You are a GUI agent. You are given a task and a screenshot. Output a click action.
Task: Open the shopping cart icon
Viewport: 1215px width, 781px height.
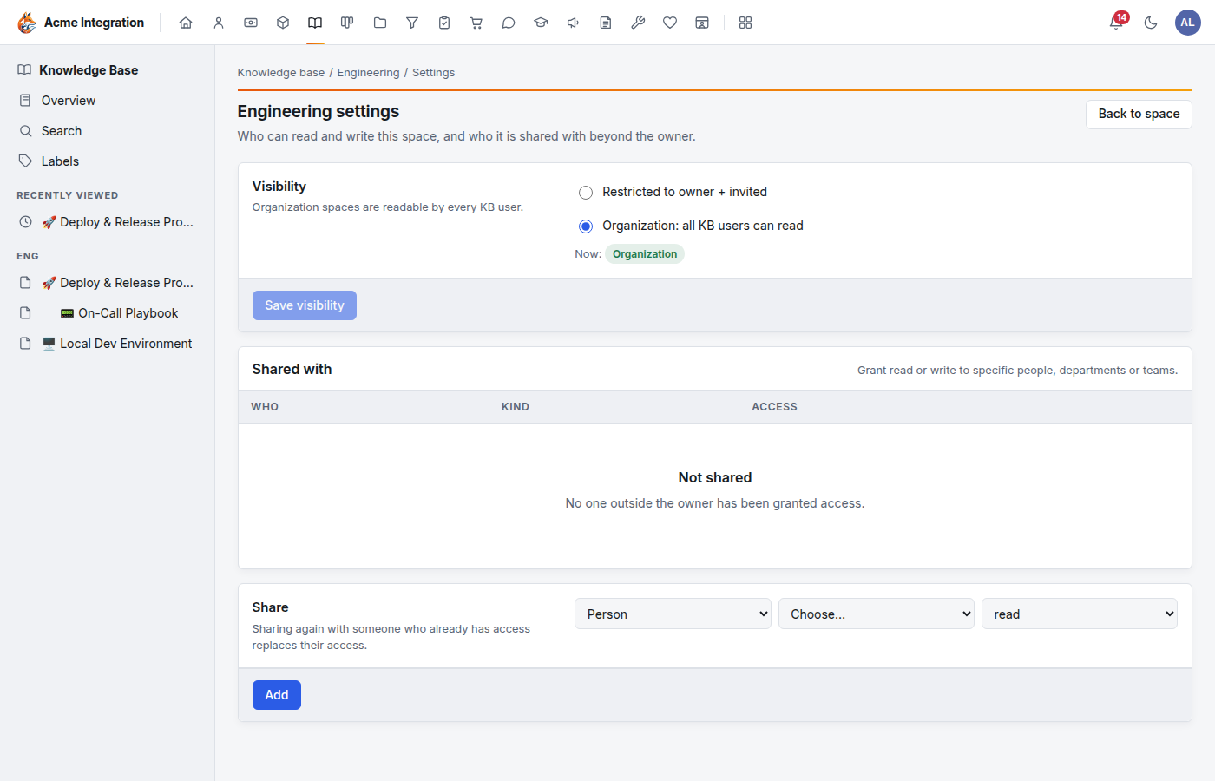(x=476, y=23)
